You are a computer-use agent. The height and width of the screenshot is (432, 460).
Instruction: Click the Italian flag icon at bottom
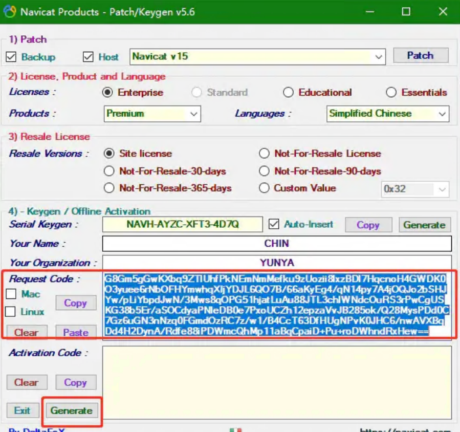pyautogui.click(x=235, y=430)
